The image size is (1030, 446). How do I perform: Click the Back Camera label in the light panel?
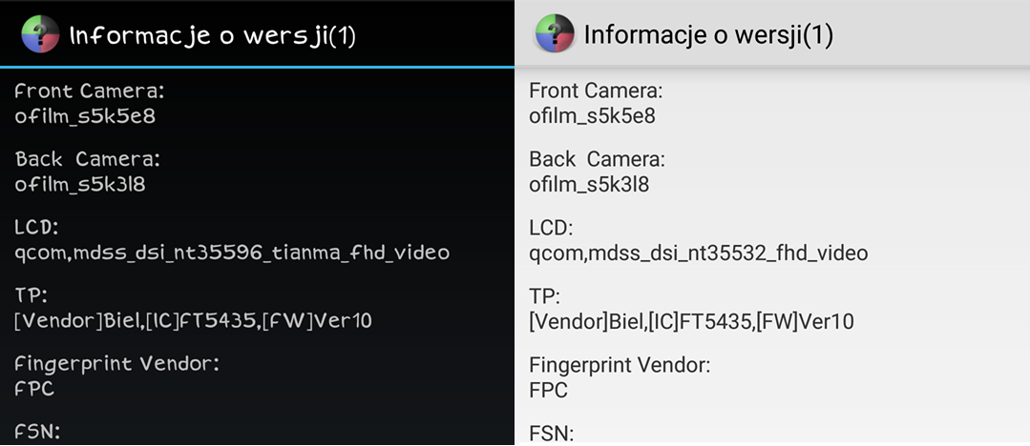click(597, 159)
